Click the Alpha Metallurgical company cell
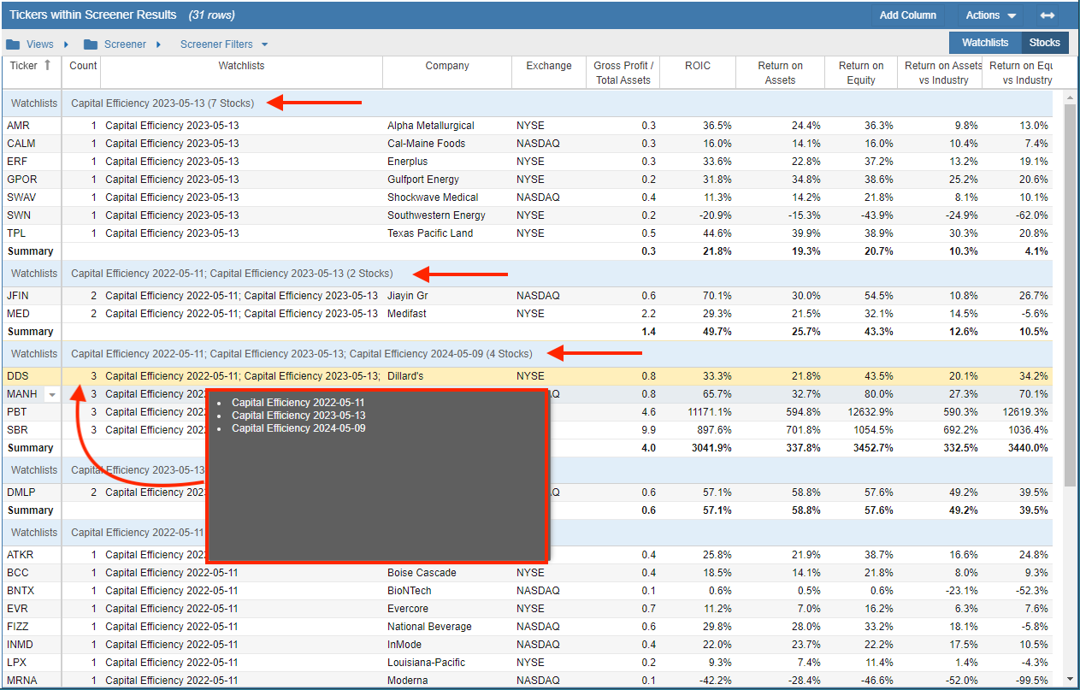This screenshot has height=690, width=1080. click(x=447, y=126)
